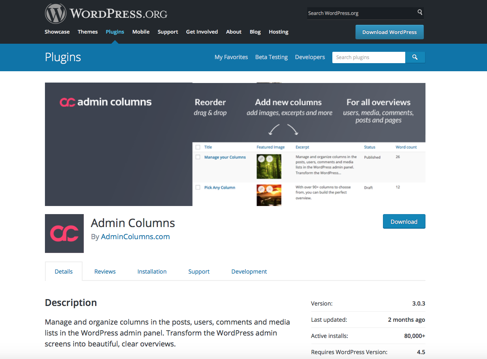Click the Admin Columns plugin icon
Viewport: 487px width, 359px height.
(64, 234)
